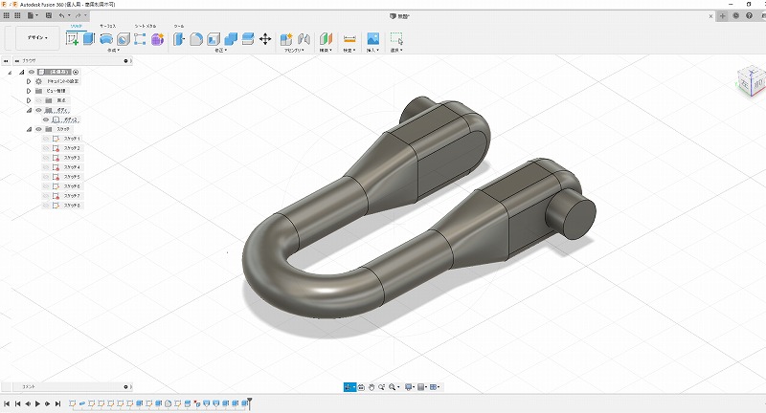
Task: Activate the Move/Copy cross-arrows tool
Action: (x=265, y=38)
